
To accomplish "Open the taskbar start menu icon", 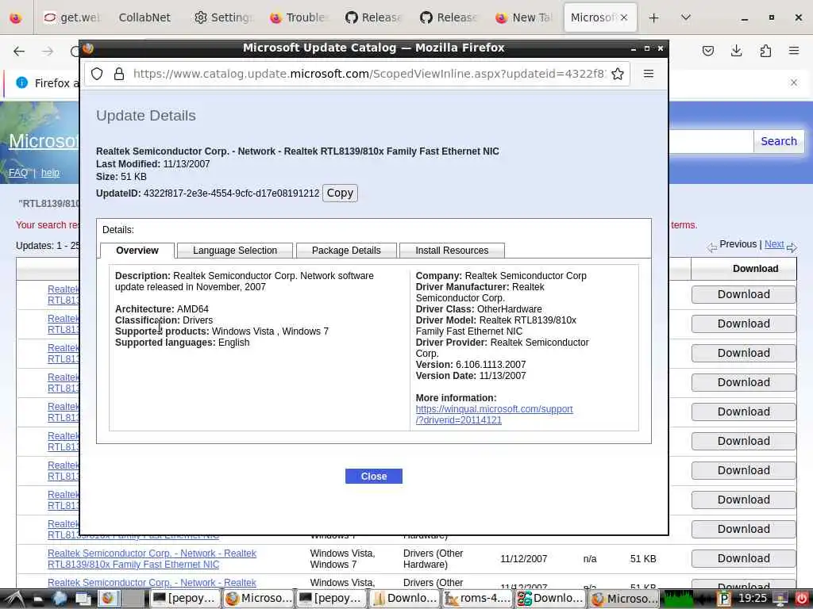I will tap(13, 599).
